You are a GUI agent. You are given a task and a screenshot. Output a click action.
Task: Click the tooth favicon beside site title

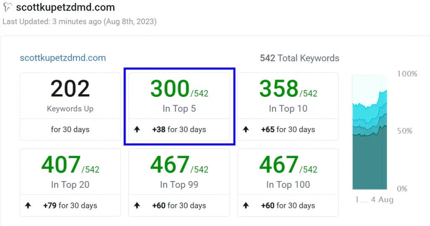coord(8,8)
